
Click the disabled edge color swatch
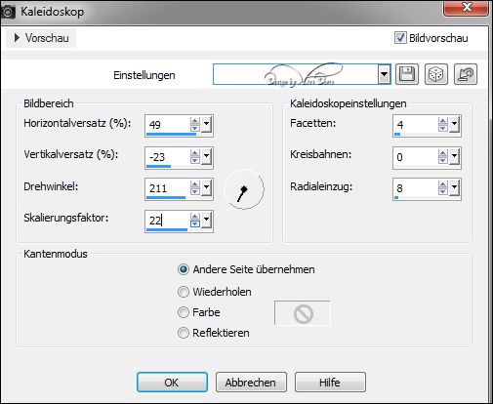tap(303, 313)
